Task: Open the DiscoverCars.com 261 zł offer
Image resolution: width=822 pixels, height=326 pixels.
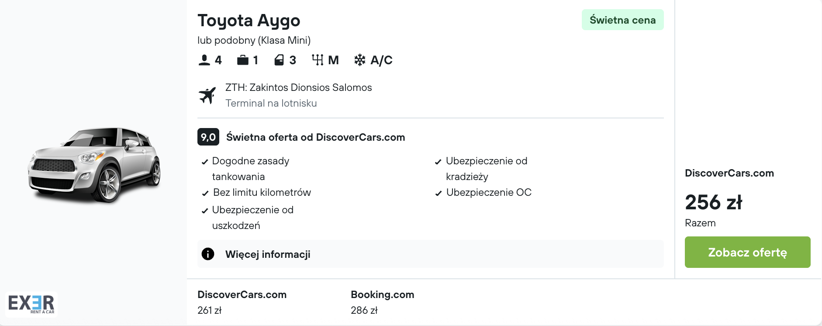Action: 242,302
